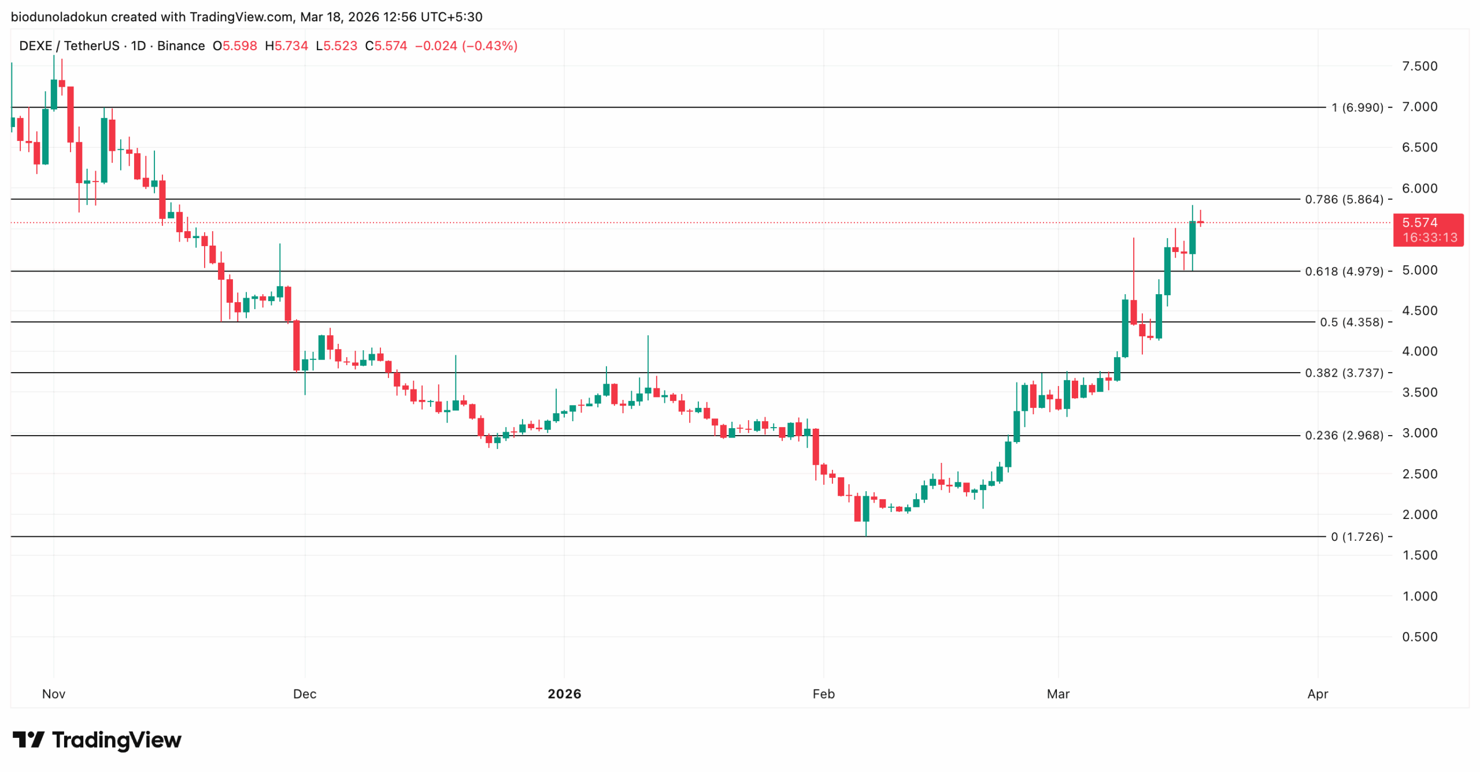Click the DEXE / TetherUS symbol title

[x=69, y=46]
